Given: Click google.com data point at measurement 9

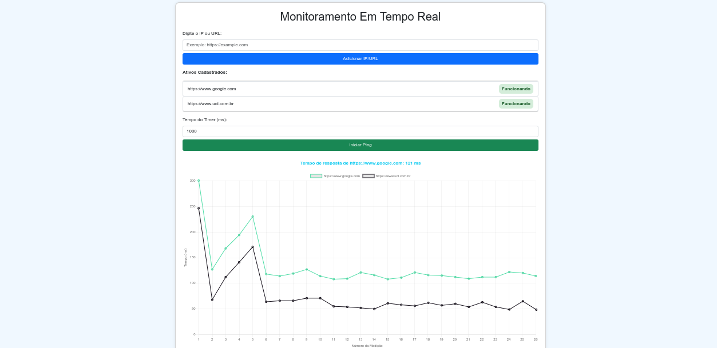Looking at the screenshot, I should [x=307, y=269].
